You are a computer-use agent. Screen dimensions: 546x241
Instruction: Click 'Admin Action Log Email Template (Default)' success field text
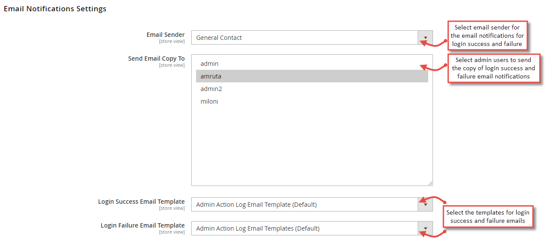(x=256, y=205)
